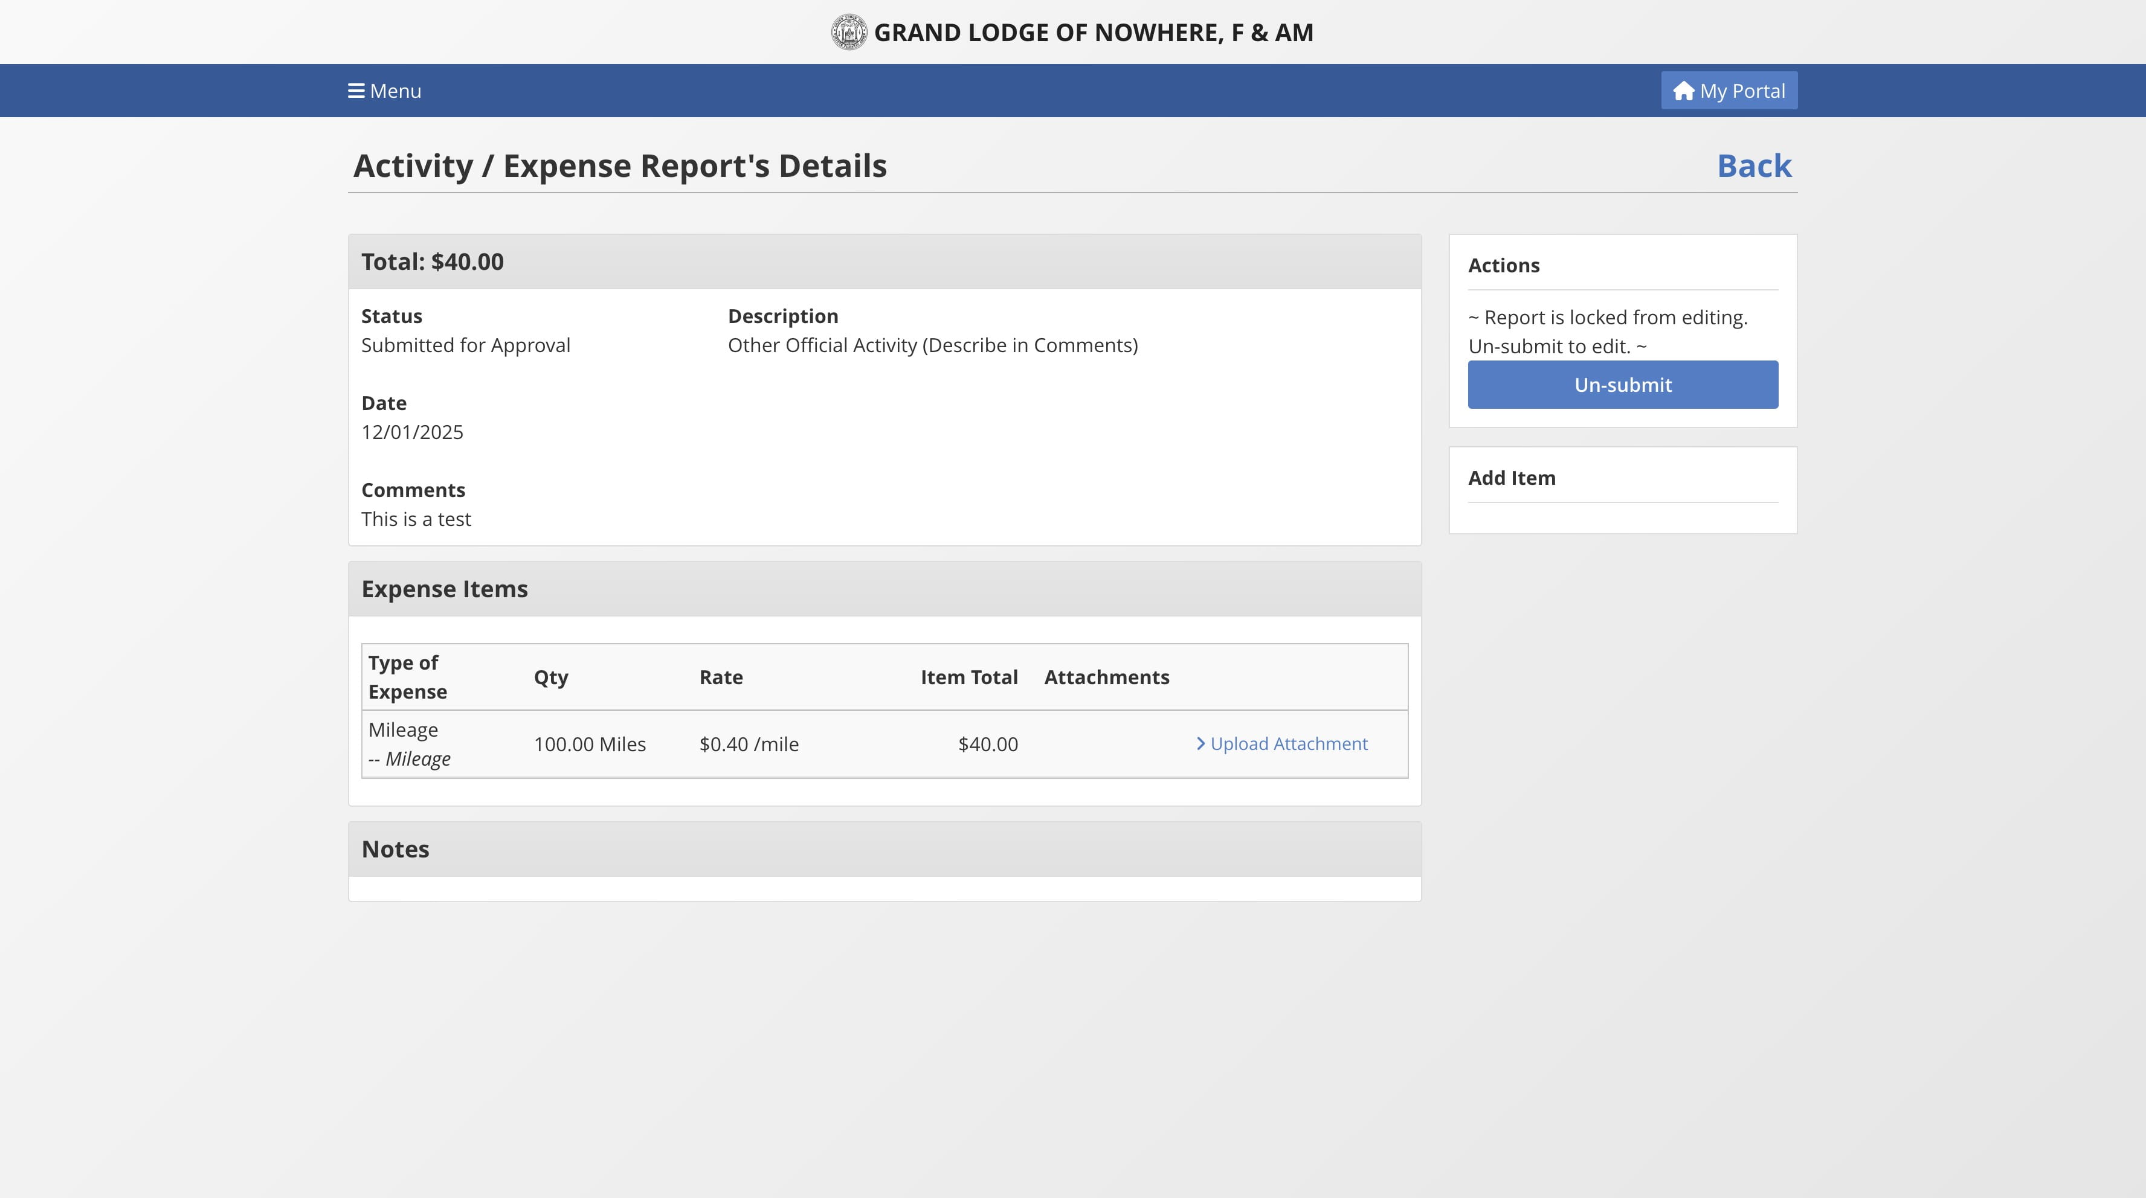
Task: Click the $0.40 /mile rate cell
Action: [749, 745]
